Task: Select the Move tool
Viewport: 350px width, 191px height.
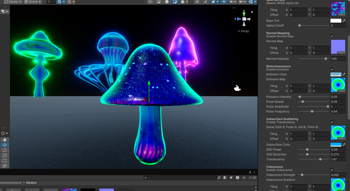Action: [5, 145]
